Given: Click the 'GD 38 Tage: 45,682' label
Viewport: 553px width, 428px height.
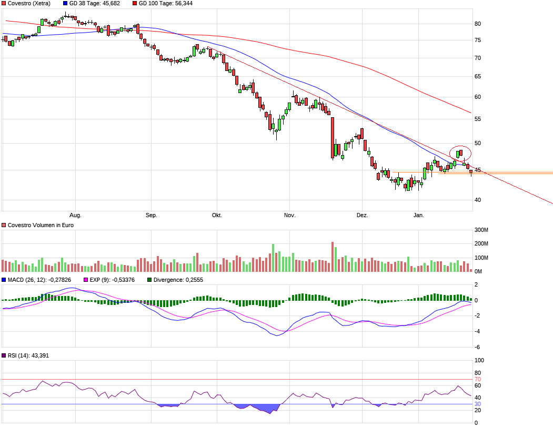Looking at the screenshot, I should 95,4.
